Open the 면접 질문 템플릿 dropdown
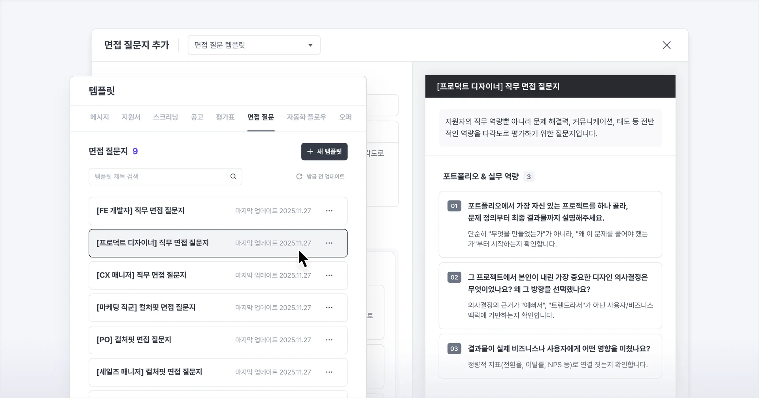Image resolution: width=759 pixels, height=398 pixels. coord(254,45)
